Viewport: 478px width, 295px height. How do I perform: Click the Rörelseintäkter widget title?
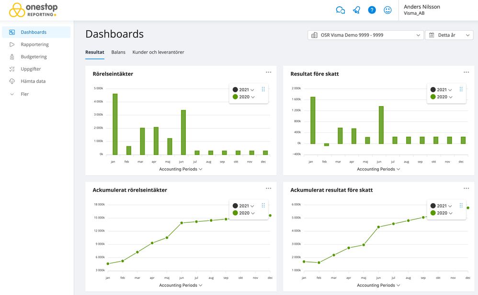coord(113,74)
